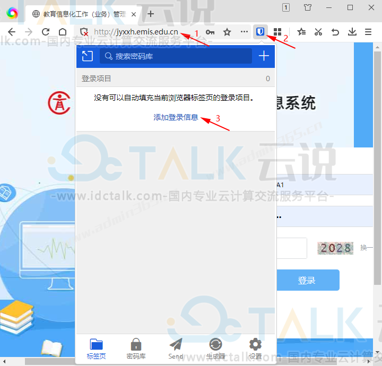Click the 登录项目 section header

176,79
